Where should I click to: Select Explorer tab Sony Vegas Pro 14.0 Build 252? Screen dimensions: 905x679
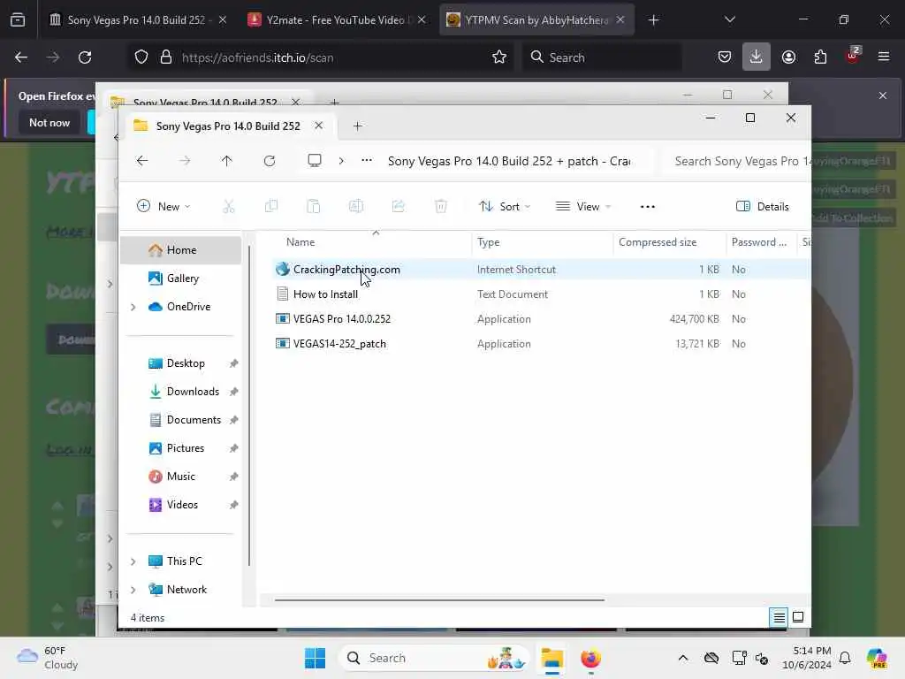(x=228, y=126)
